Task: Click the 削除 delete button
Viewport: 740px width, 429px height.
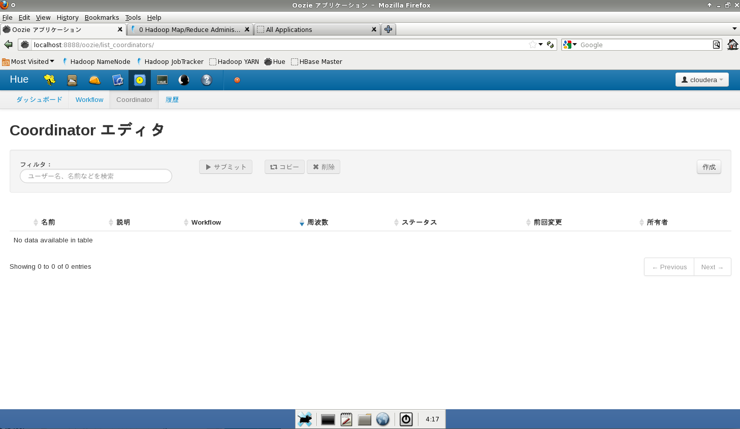Action: 324,167
